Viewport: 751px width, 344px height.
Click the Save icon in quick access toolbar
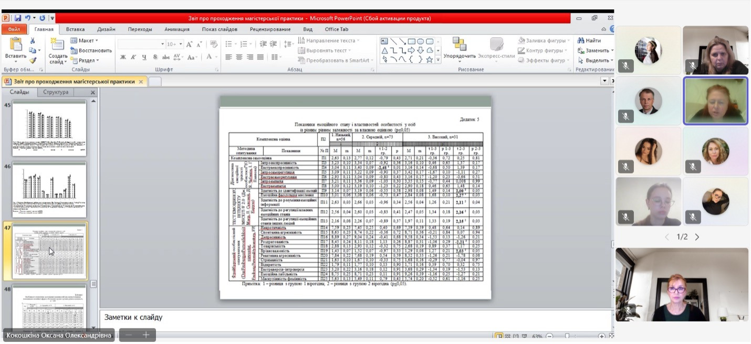(18, 18)
